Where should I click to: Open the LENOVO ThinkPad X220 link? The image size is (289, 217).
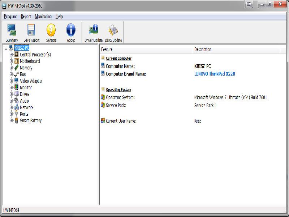pos(215,74)
